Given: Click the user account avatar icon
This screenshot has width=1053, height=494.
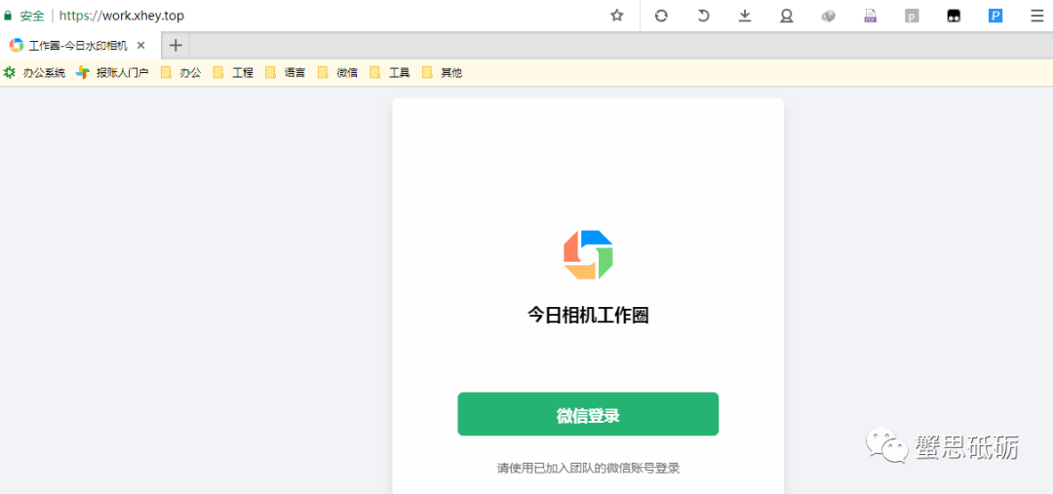Looking at the screenshot, I should (x=787, y=16).
